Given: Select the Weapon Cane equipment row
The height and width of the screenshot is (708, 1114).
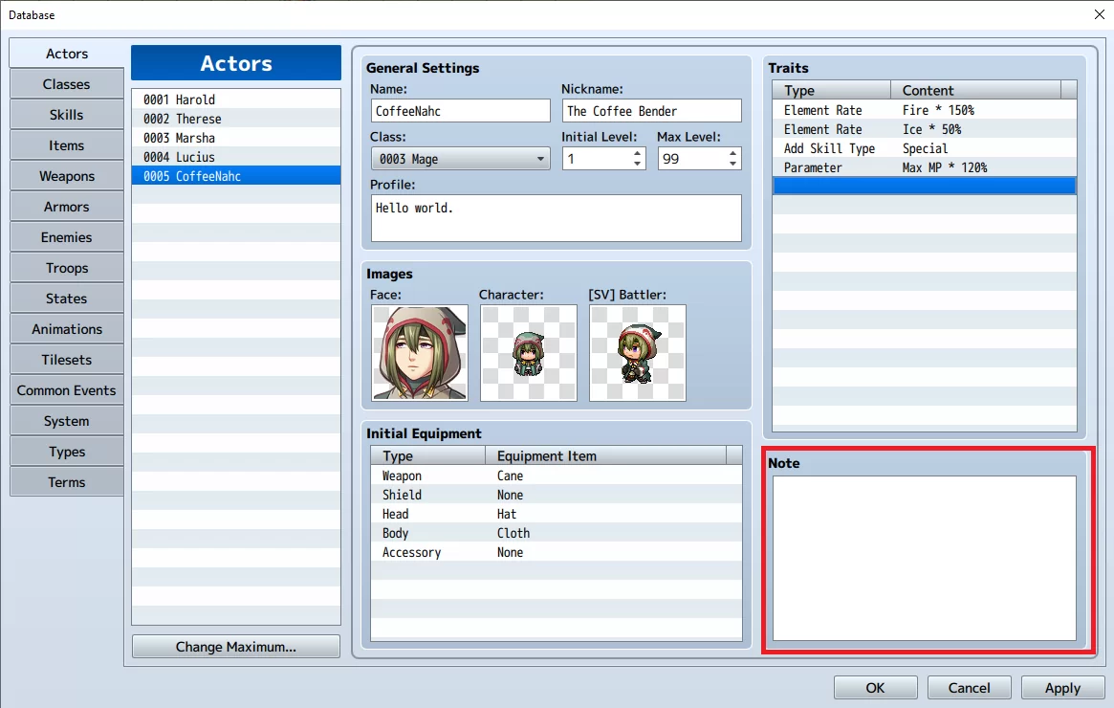Looking at the screenshot, I should click(557, 476).
